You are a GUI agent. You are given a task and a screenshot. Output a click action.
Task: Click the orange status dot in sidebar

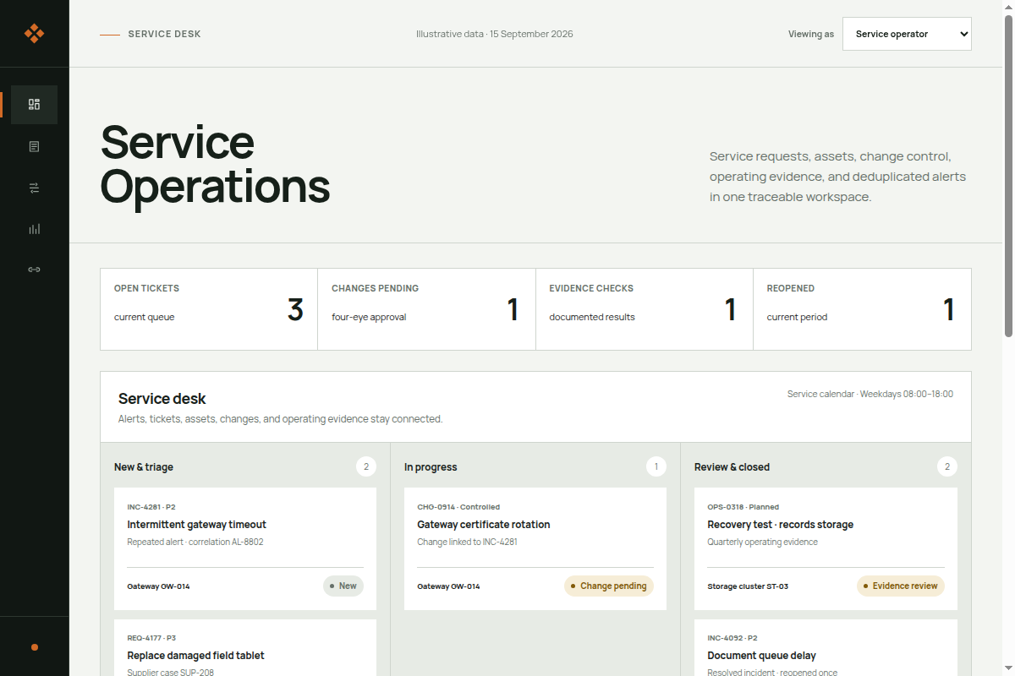(x=35, y=647)
